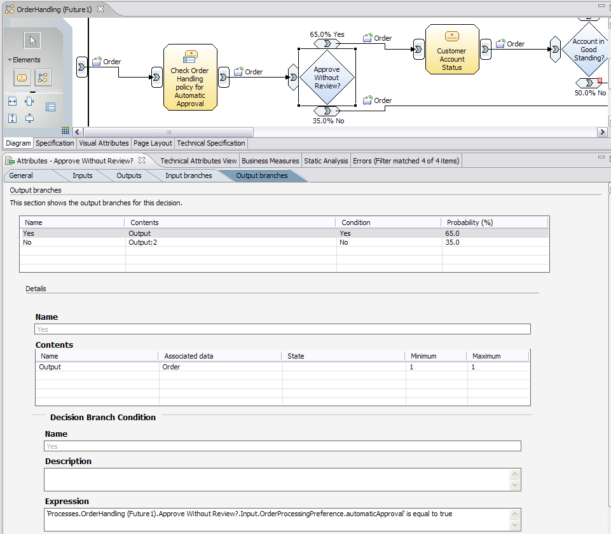611x534 pixels.
Task: Click the decrease horizontal spacing icon
Action: point(29,102)
